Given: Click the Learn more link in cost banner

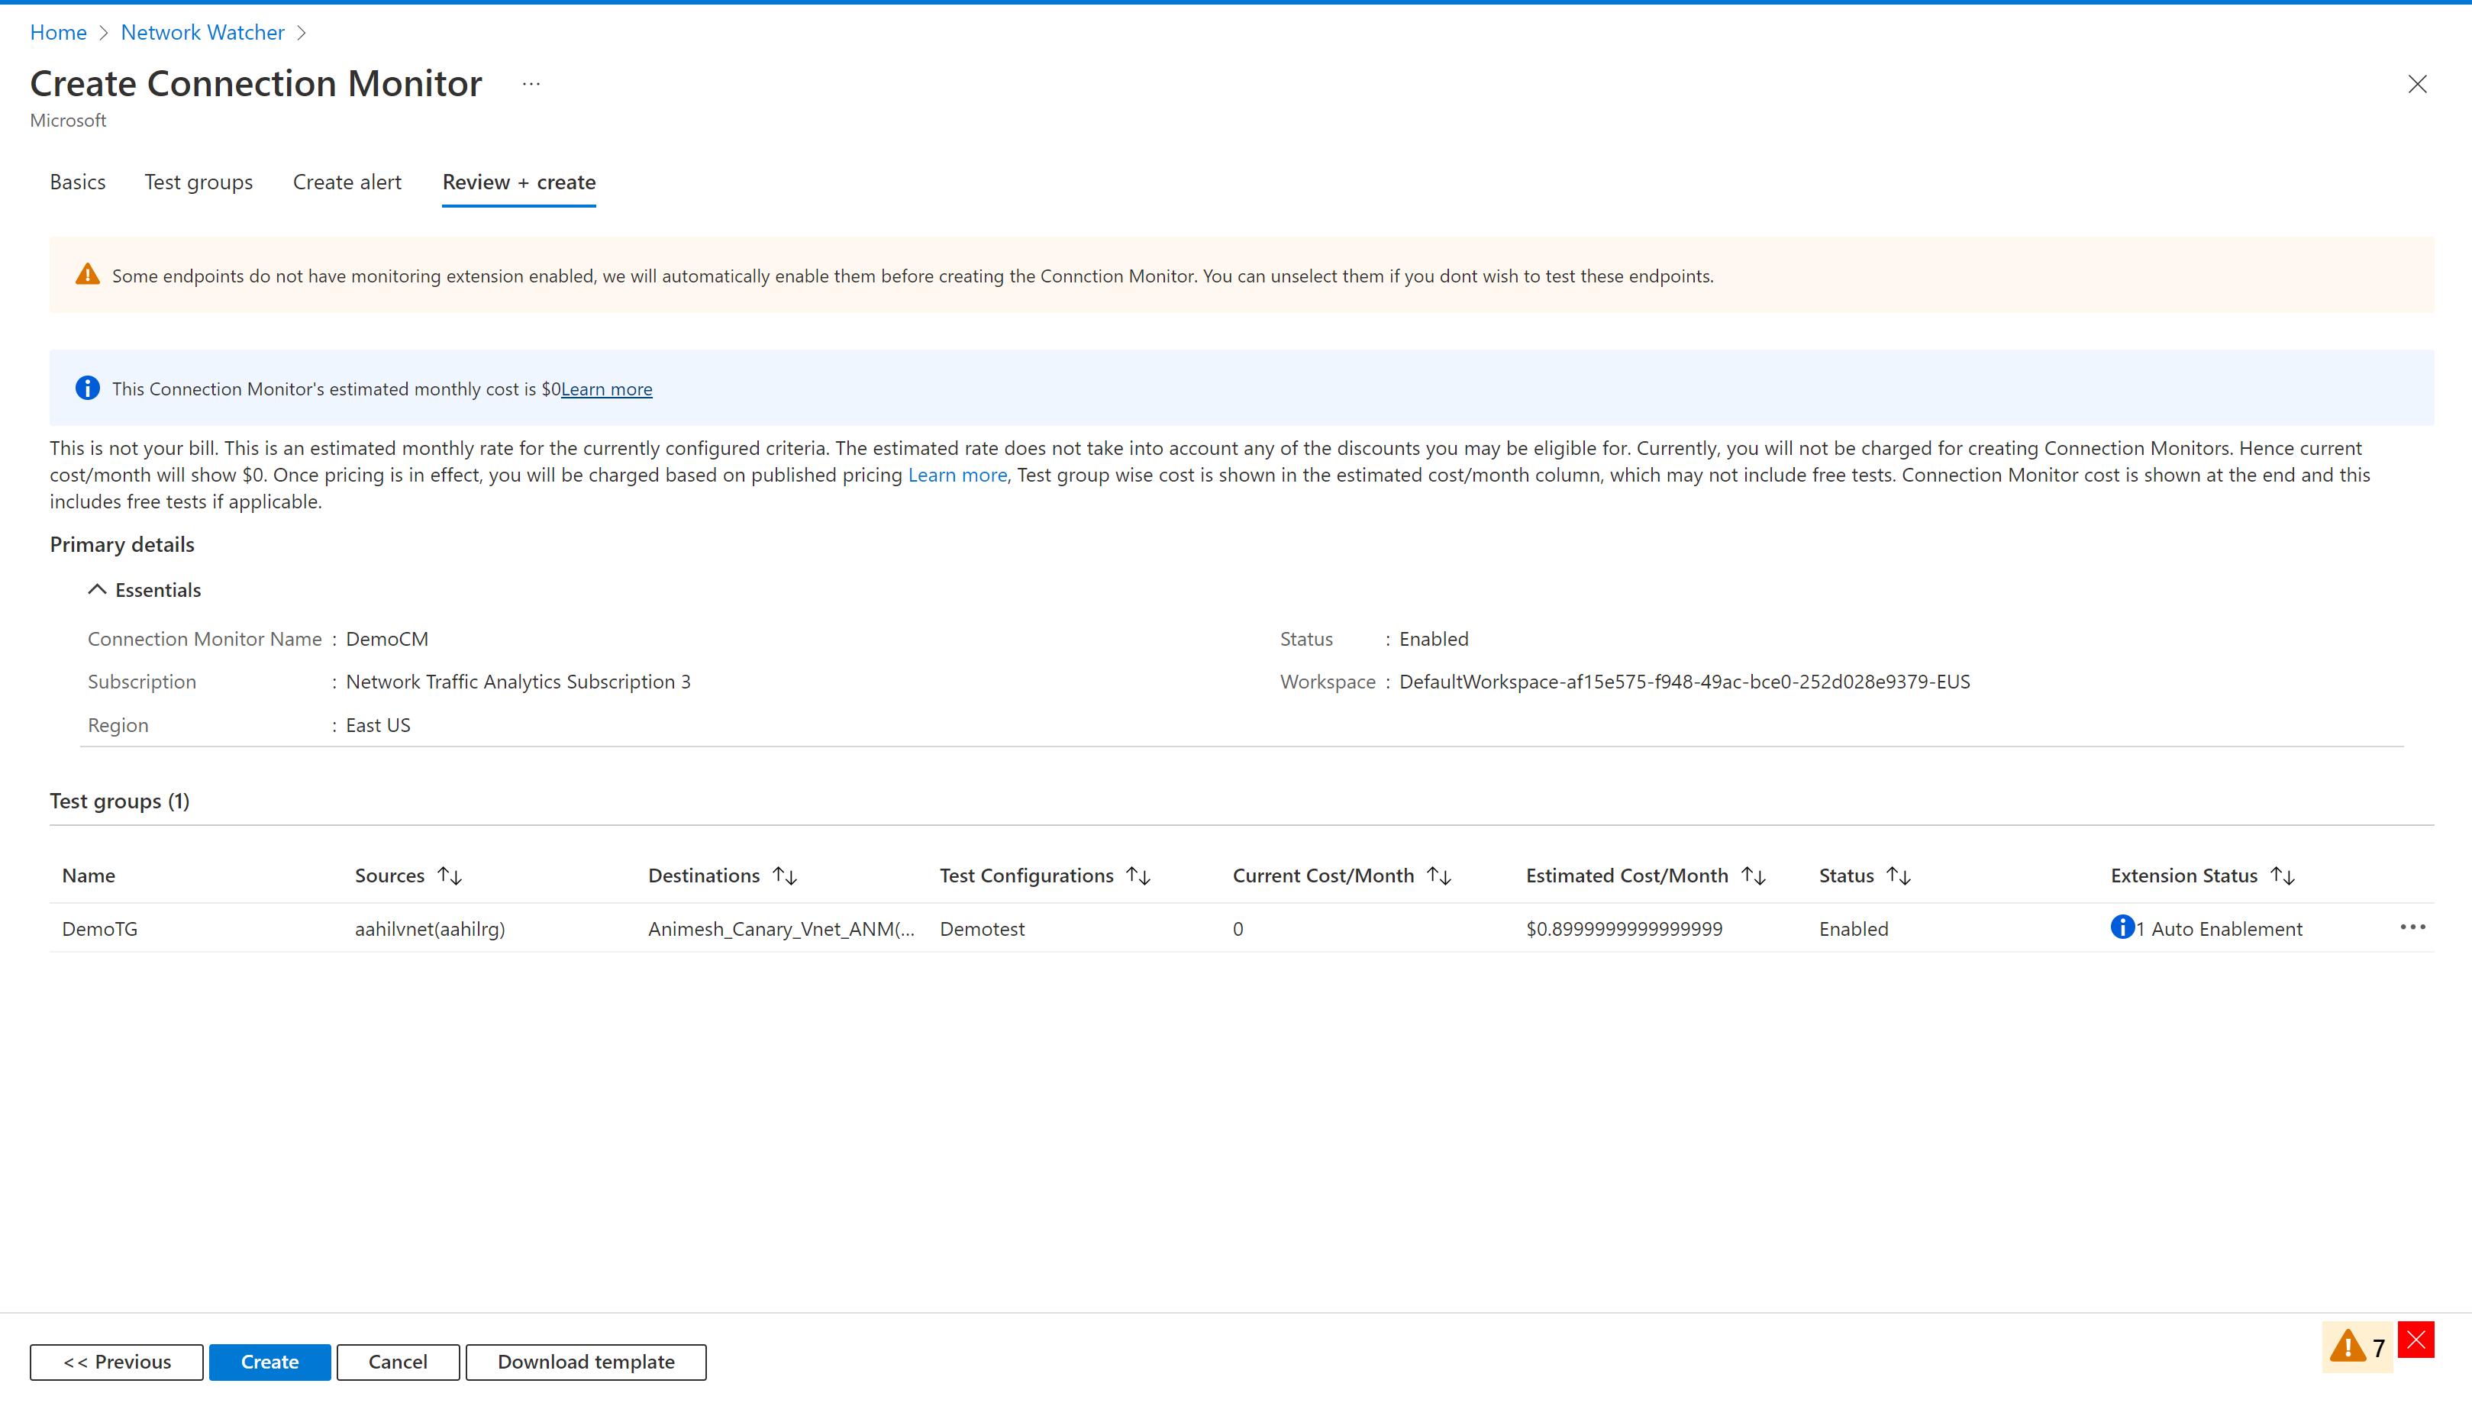Looking at the screenshot, I should pos(606,389).
